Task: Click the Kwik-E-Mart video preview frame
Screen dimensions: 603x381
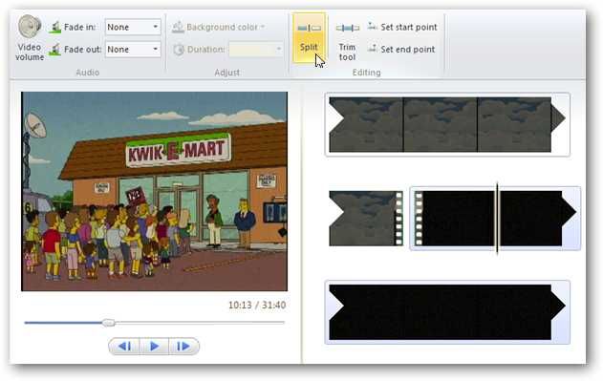Action: tap(154, 191)
